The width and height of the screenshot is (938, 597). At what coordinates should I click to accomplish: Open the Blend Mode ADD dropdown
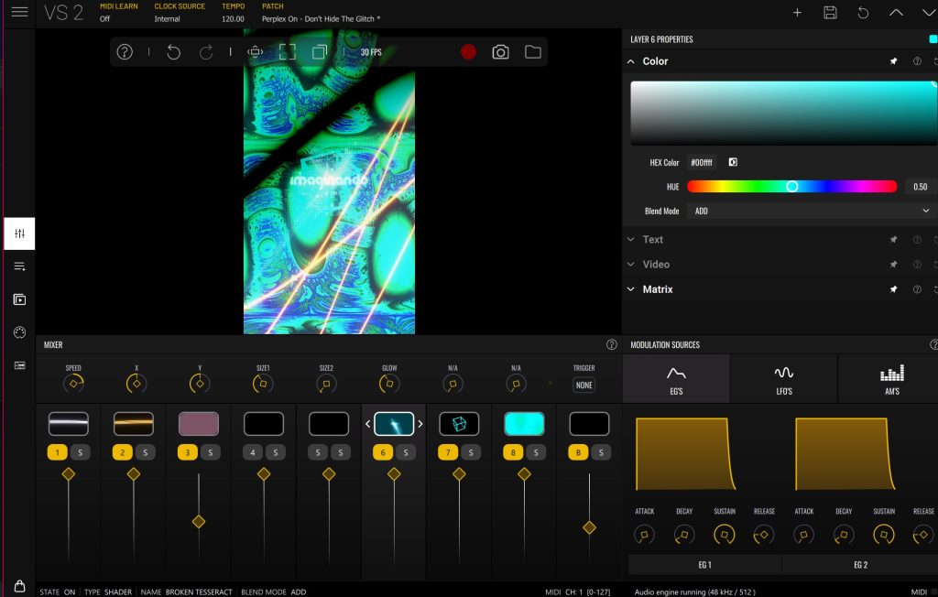click(810, 211)
